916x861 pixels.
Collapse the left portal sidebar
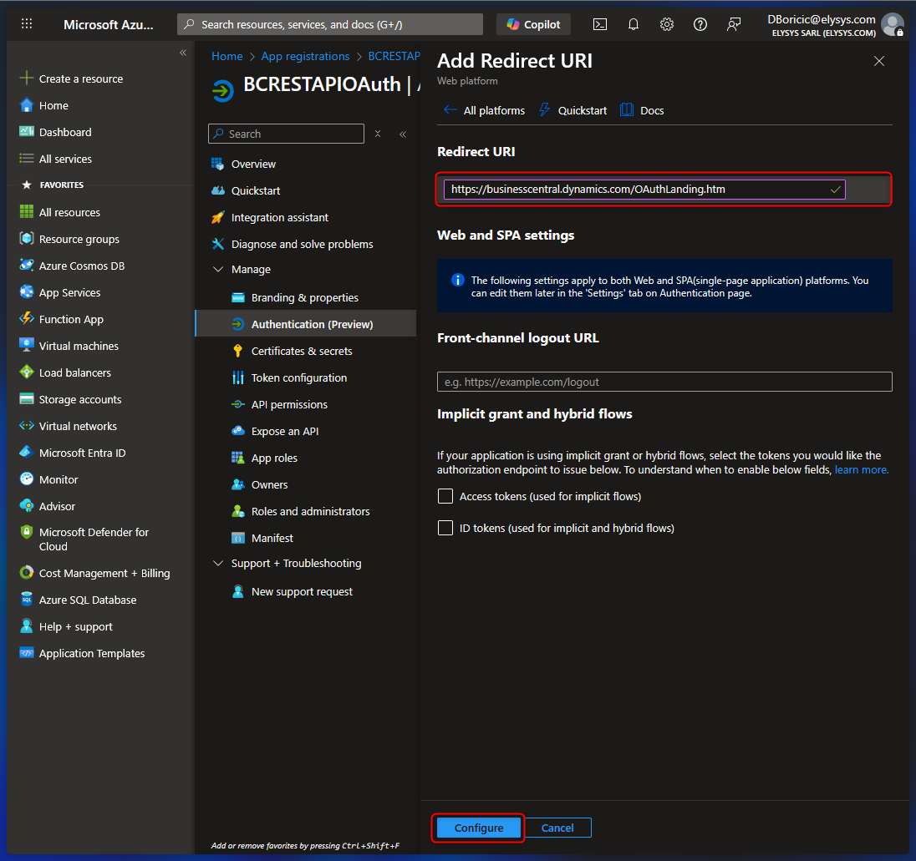click(183, 53)
